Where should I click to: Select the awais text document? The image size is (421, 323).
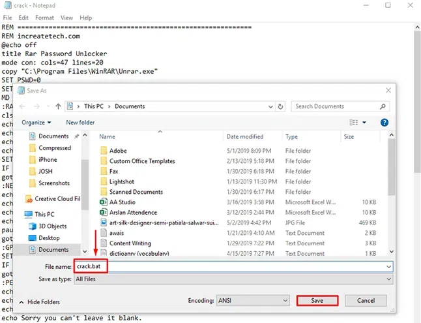[x=111, y=233]
